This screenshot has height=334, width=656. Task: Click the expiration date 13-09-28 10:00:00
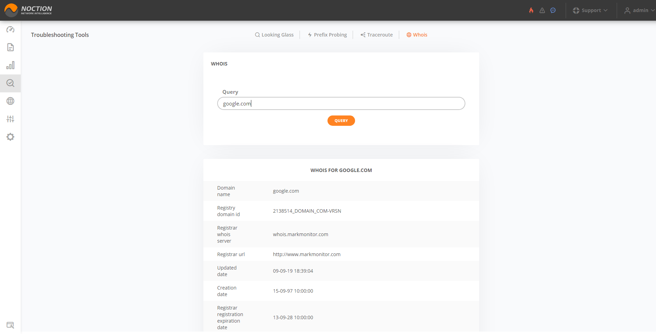point(293,317)
